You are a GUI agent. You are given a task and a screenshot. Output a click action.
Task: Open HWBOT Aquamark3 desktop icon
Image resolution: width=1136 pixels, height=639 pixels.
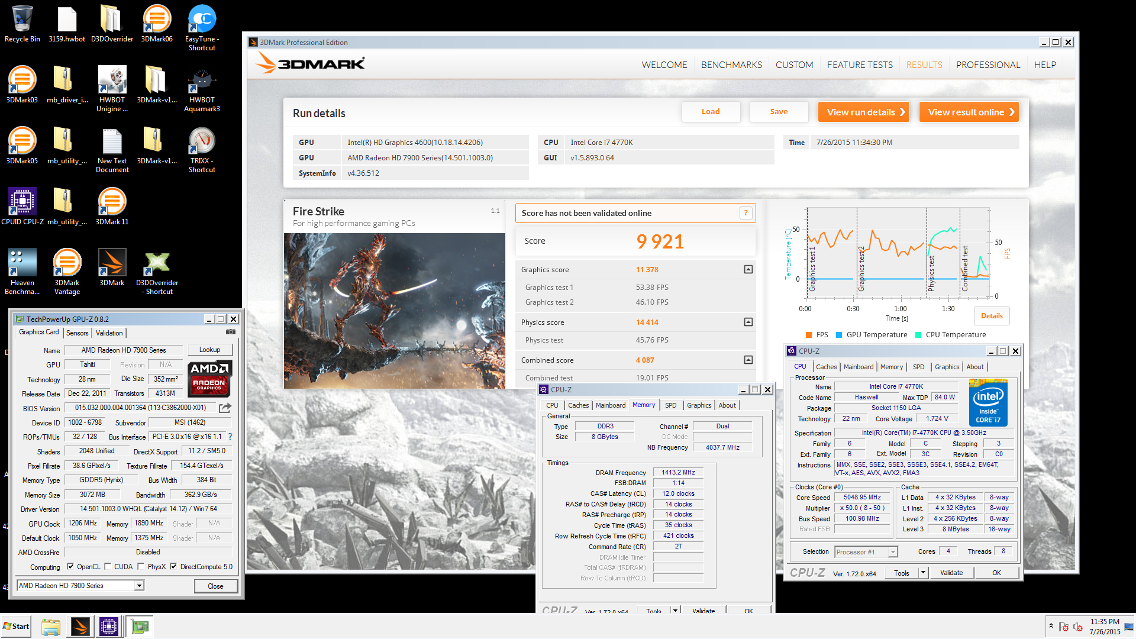[x=202, y=89]
